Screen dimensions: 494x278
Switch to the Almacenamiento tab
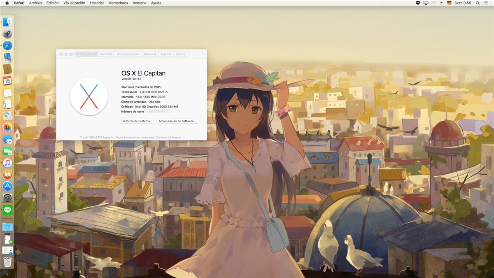[128, 54]
